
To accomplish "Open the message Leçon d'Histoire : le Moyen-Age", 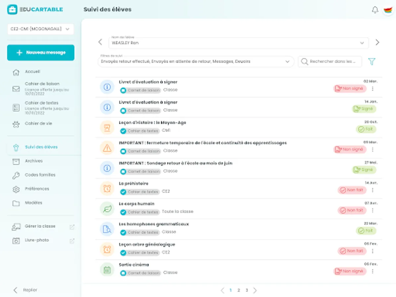I will pos(152,122).
